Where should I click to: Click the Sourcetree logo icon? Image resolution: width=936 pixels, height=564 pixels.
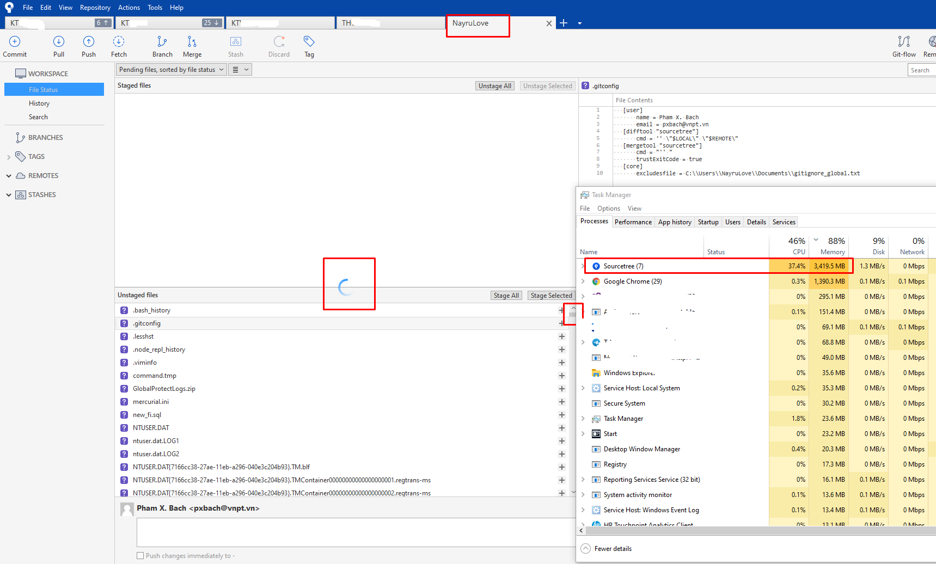[9, 7]
